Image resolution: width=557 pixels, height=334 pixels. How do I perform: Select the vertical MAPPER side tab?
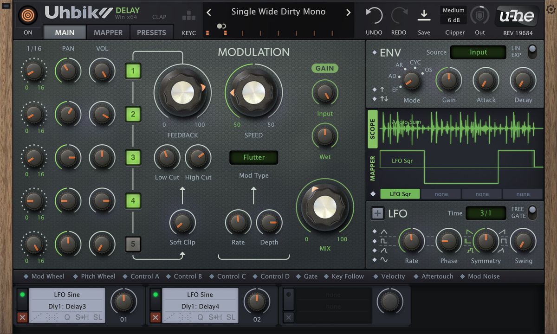point(373,168)
